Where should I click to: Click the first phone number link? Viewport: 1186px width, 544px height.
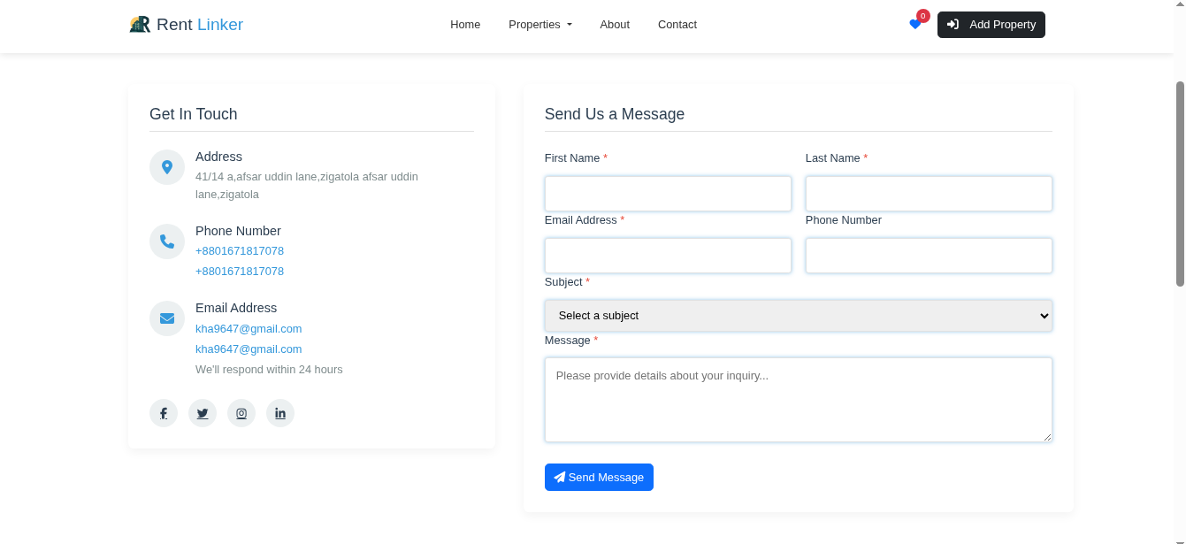click(240, 251)
